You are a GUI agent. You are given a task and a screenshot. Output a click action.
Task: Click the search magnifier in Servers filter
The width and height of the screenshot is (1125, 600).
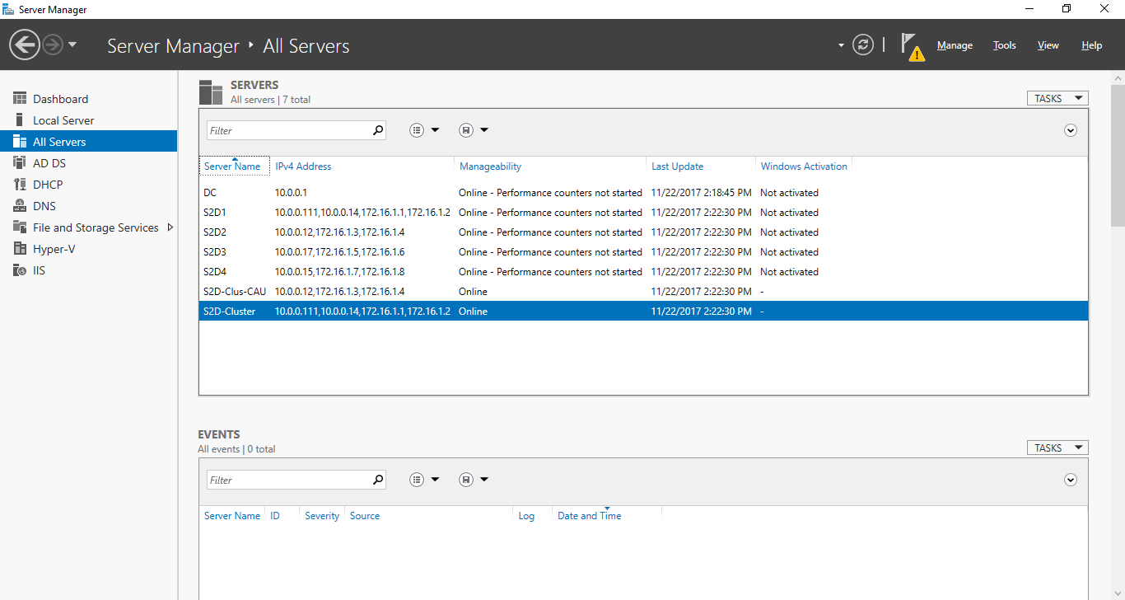378,130
